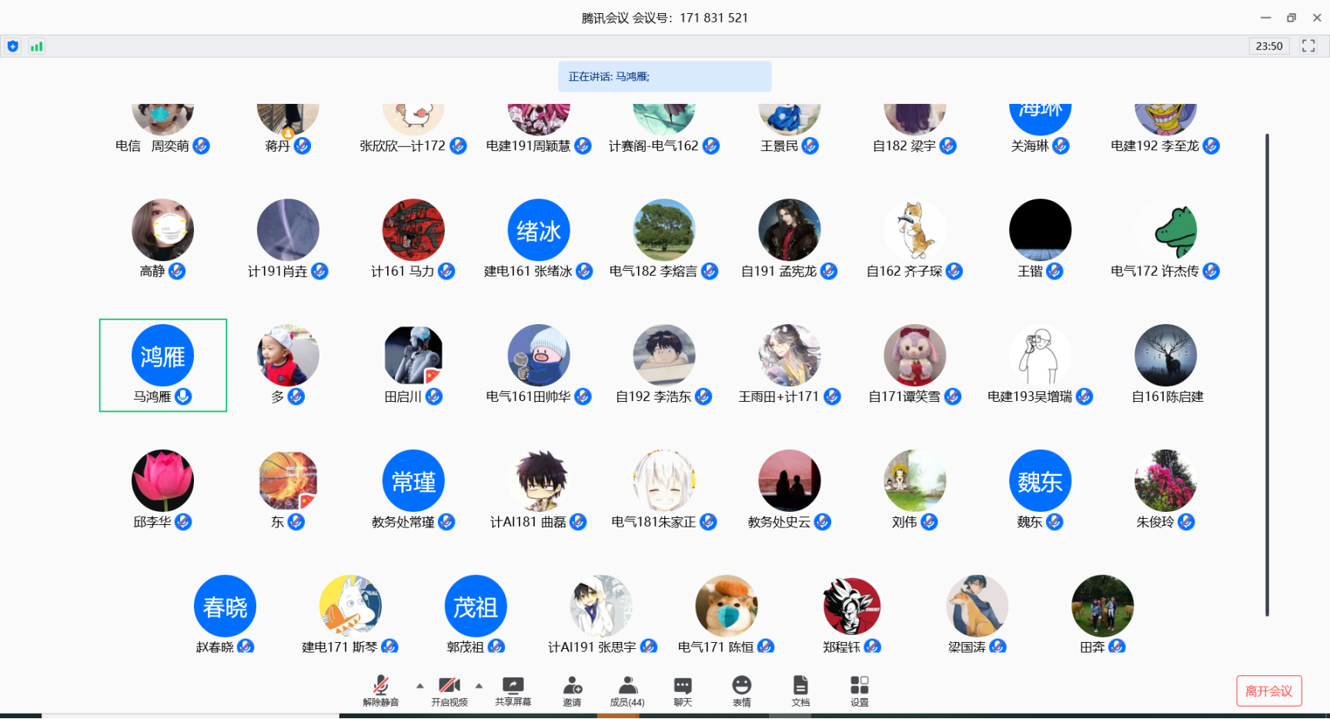Screen dimensions: 1330x719
Task: Open the 邀请 invite icon
Action: 572,686
